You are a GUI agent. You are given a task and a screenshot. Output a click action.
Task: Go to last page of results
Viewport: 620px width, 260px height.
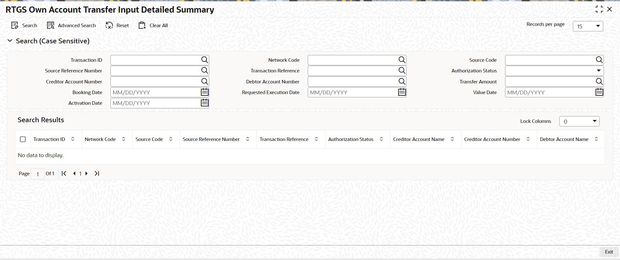97,173
